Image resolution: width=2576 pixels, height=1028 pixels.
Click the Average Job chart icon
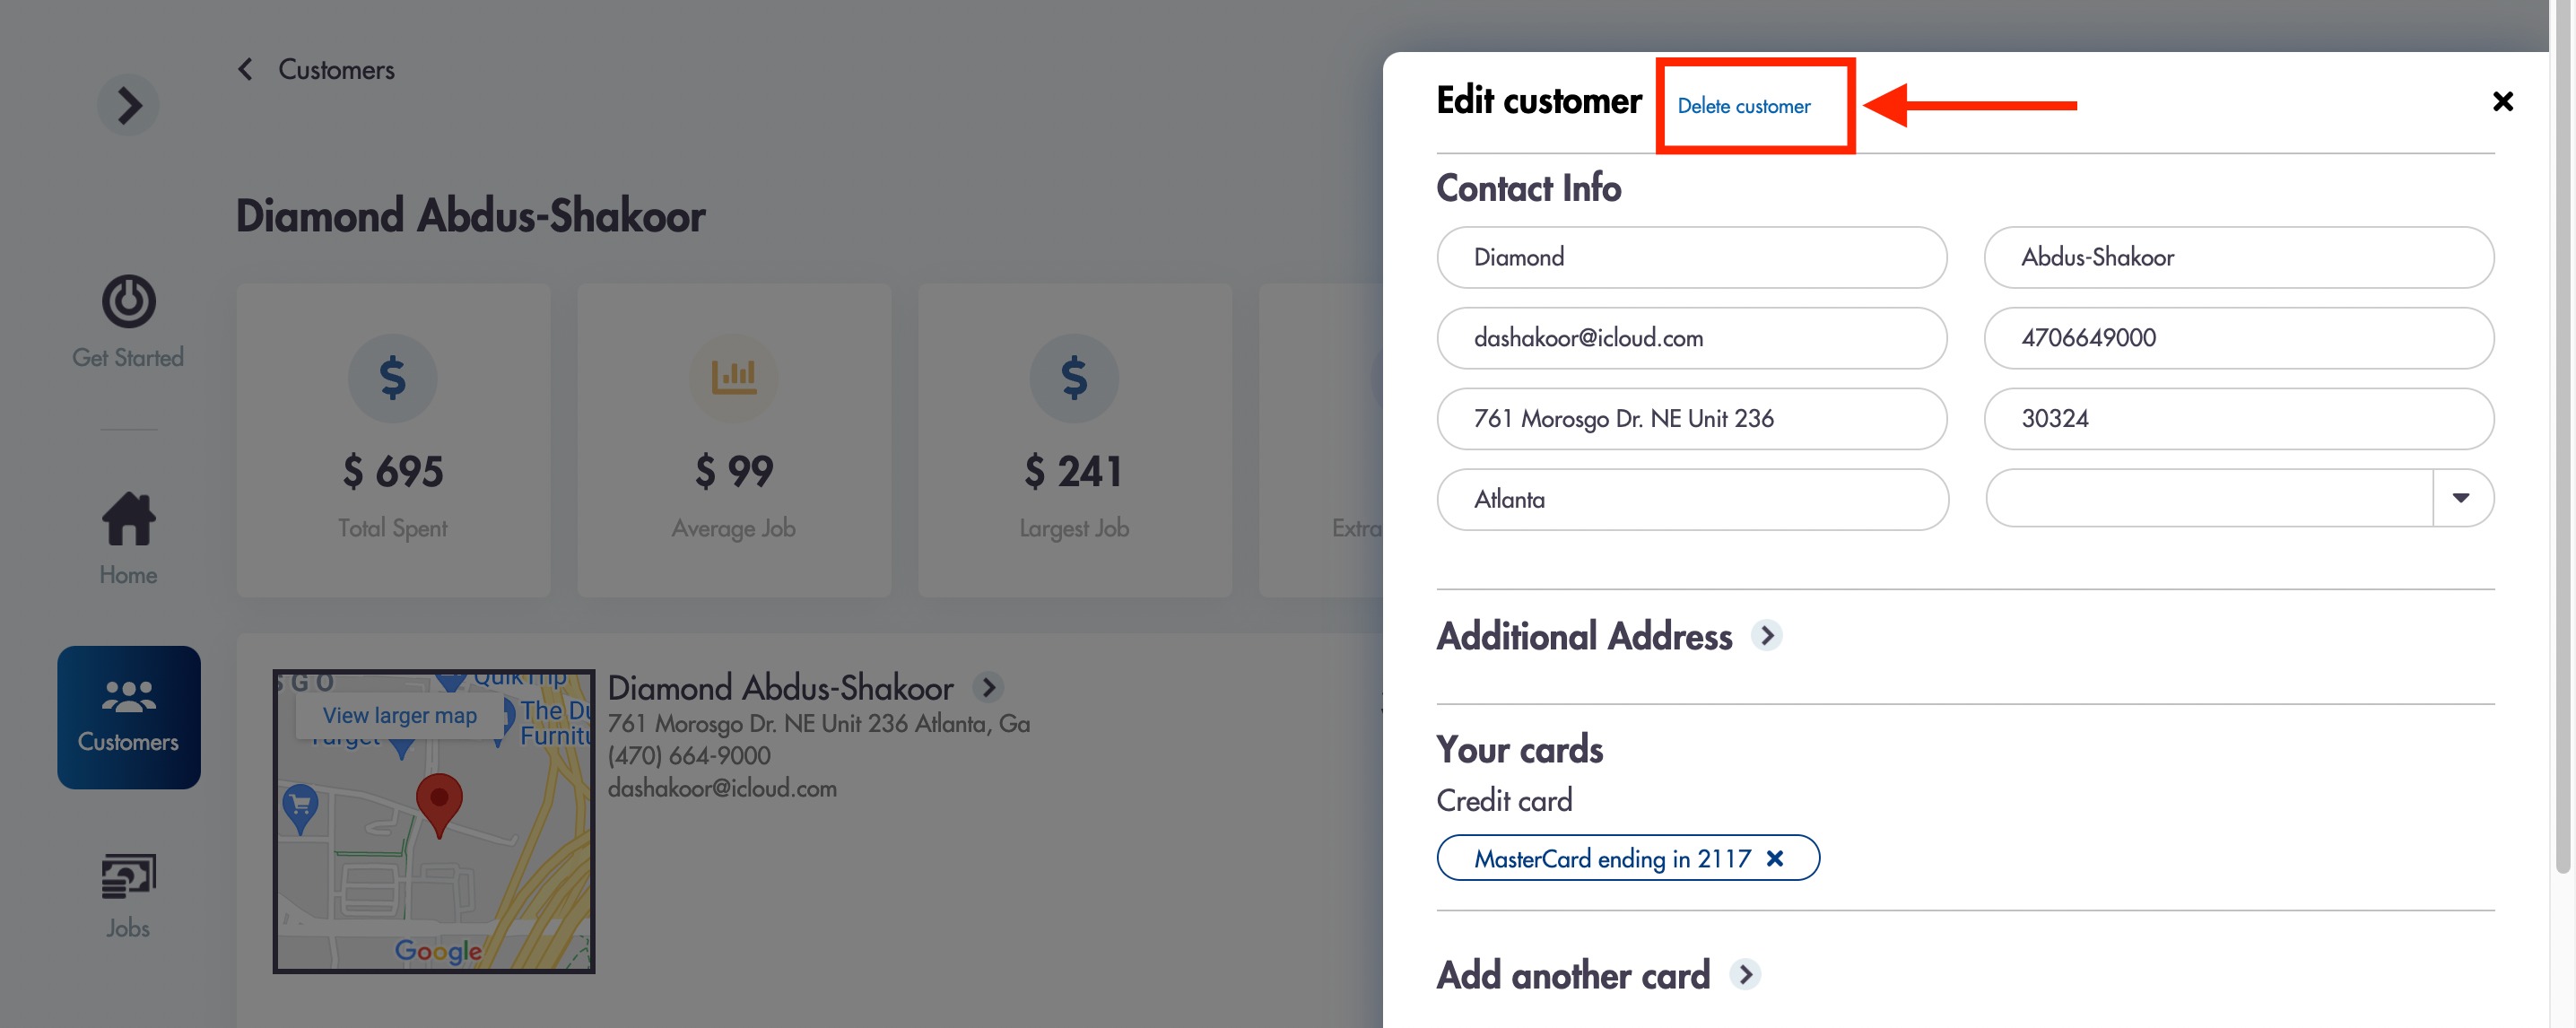[x=733, y=378]
